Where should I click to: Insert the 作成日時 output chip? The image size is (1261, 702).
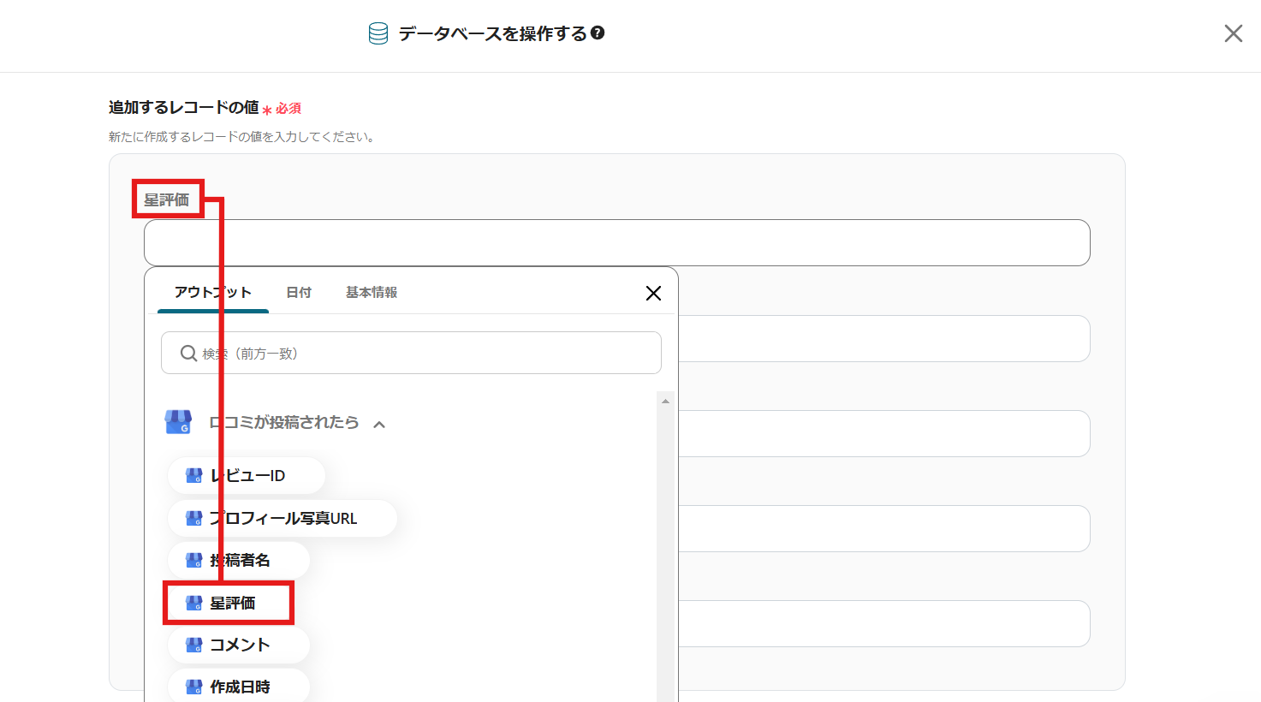coord(239,687)
